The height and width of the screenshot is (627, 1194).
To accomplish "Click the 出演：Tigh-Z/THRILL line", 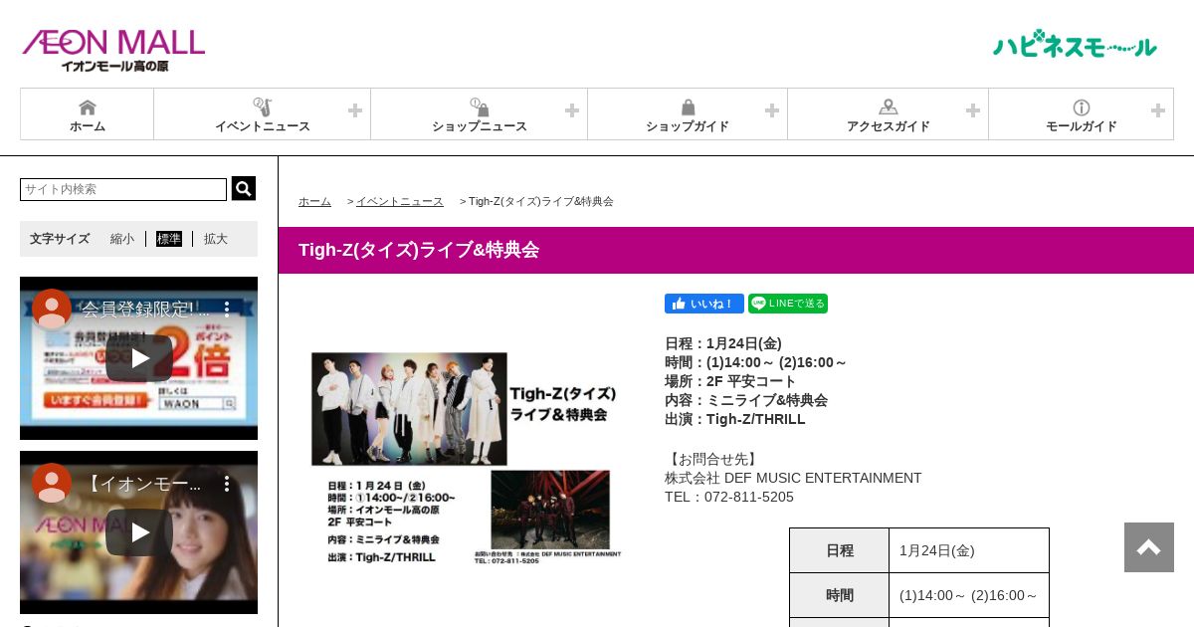I will [735, 419].
